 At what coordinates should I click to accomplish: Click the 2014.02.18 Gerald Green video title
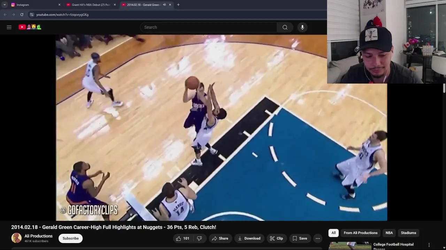[x=114, y=227]
